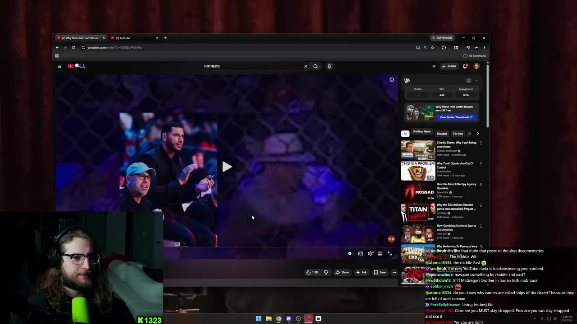Select the Politics News chip

point(422,132)
